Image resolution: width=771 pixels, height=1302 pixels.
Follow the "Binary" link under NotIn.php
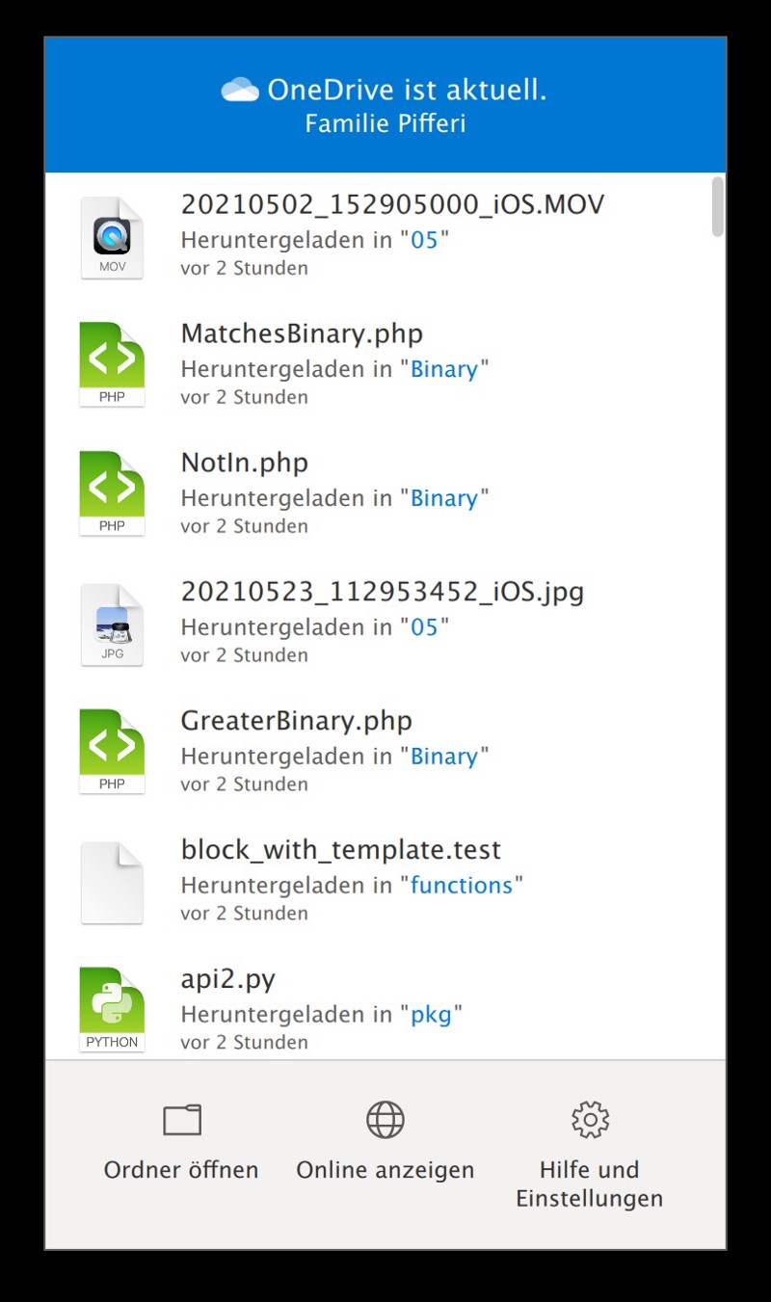point(444,498)
